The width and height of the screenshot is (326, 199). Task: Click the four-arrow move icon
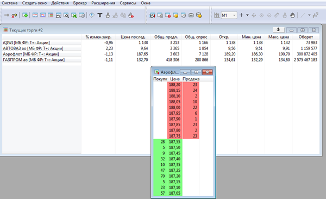tap(254, 15)
